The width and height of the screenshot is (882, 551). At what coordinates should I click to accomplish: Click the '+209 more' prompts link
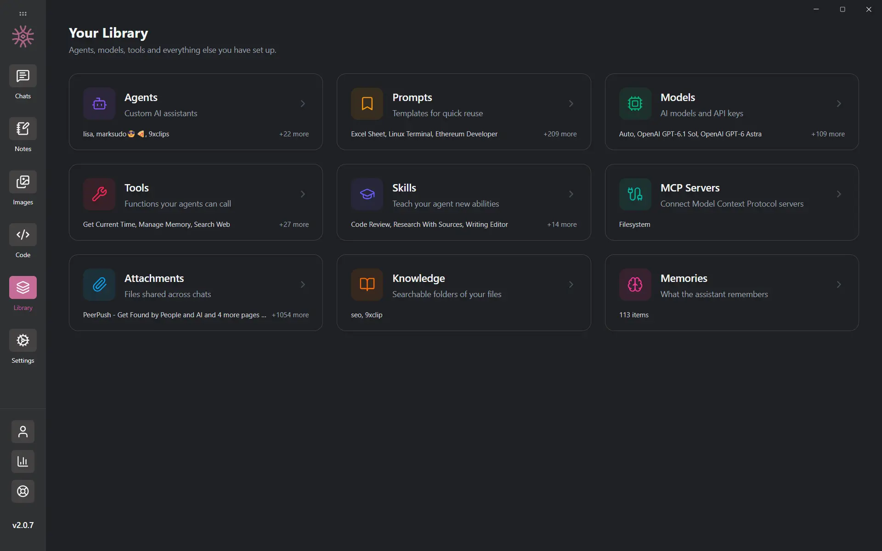pos(560,134)
